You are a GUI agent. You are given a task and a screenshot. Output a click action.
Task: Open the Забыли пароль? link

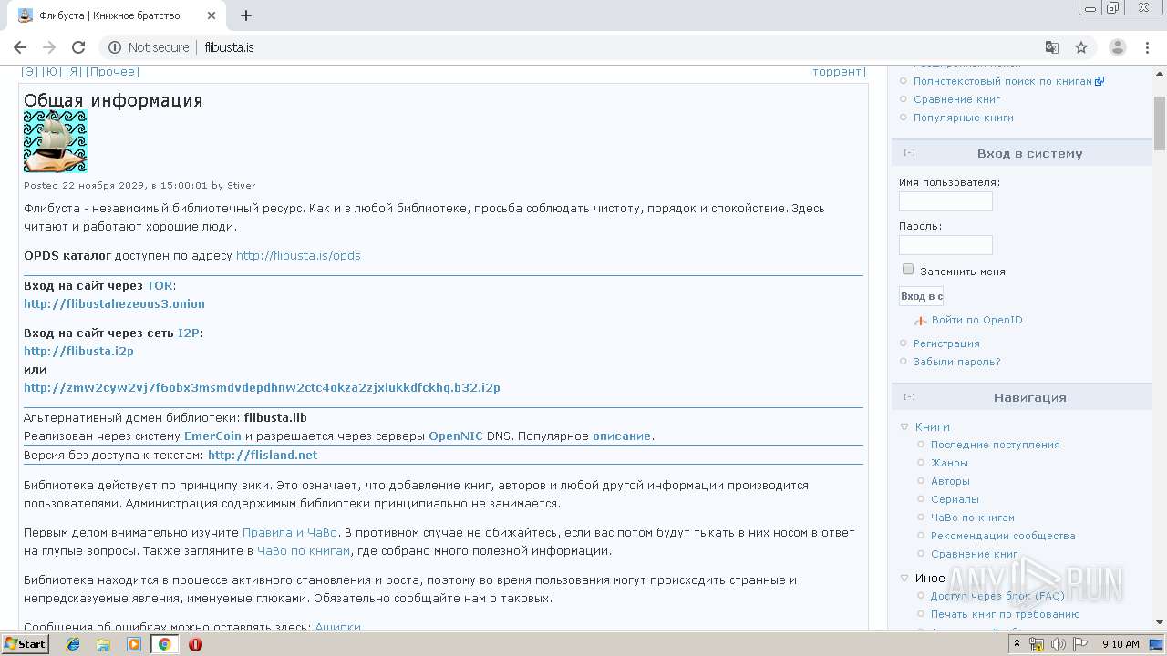click(x=956, y=362)
